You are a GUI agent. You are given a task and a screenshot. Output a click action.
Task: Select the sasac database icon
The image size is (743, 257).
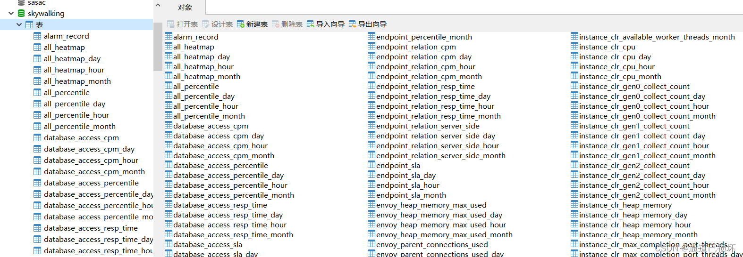(21, 2)
